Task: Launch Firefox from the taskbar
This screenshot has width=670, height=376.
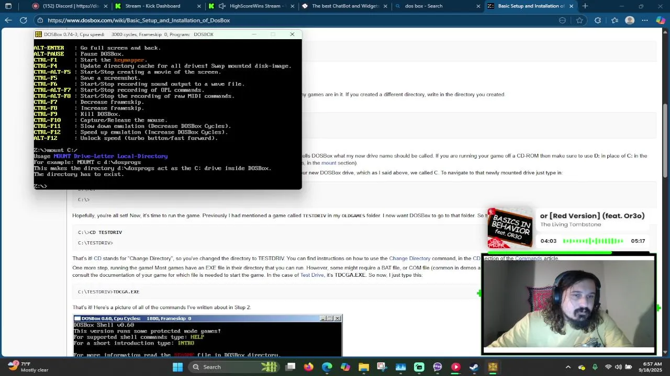Action: 309,367
